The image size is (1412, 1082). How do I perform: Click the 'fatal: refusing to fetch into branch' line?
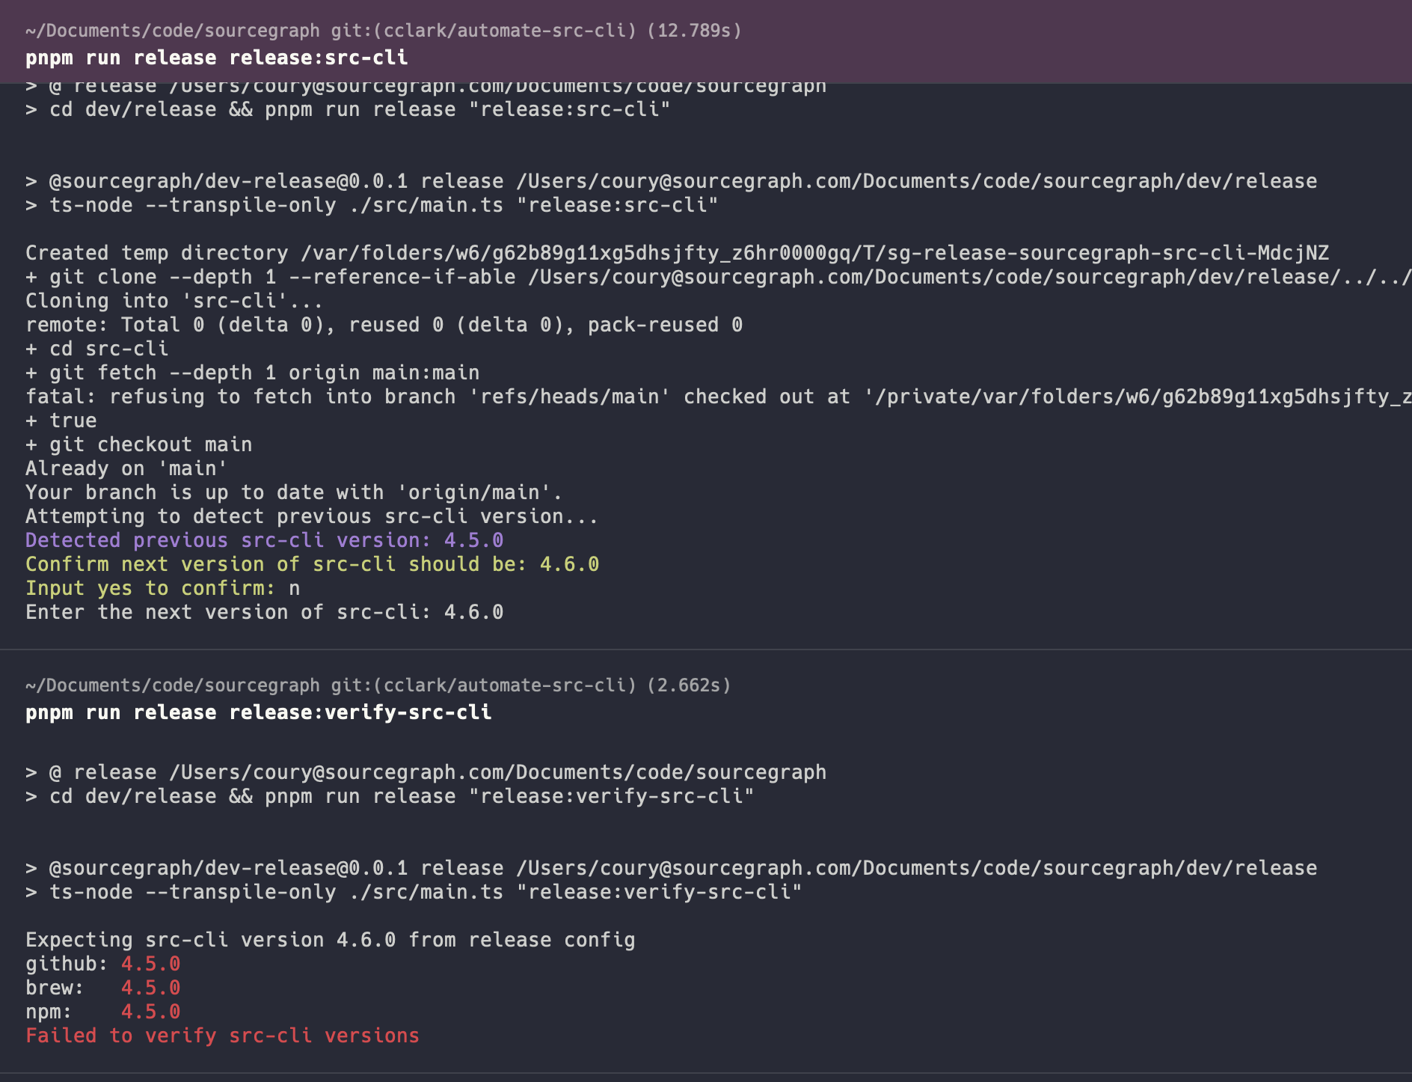click(719, 397)
